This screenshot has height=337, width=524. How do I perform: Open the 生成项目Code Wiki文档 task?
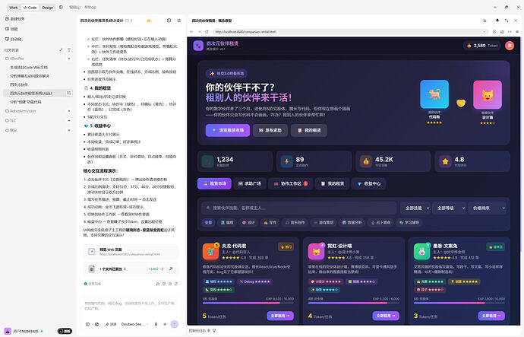tap(29, 67)
